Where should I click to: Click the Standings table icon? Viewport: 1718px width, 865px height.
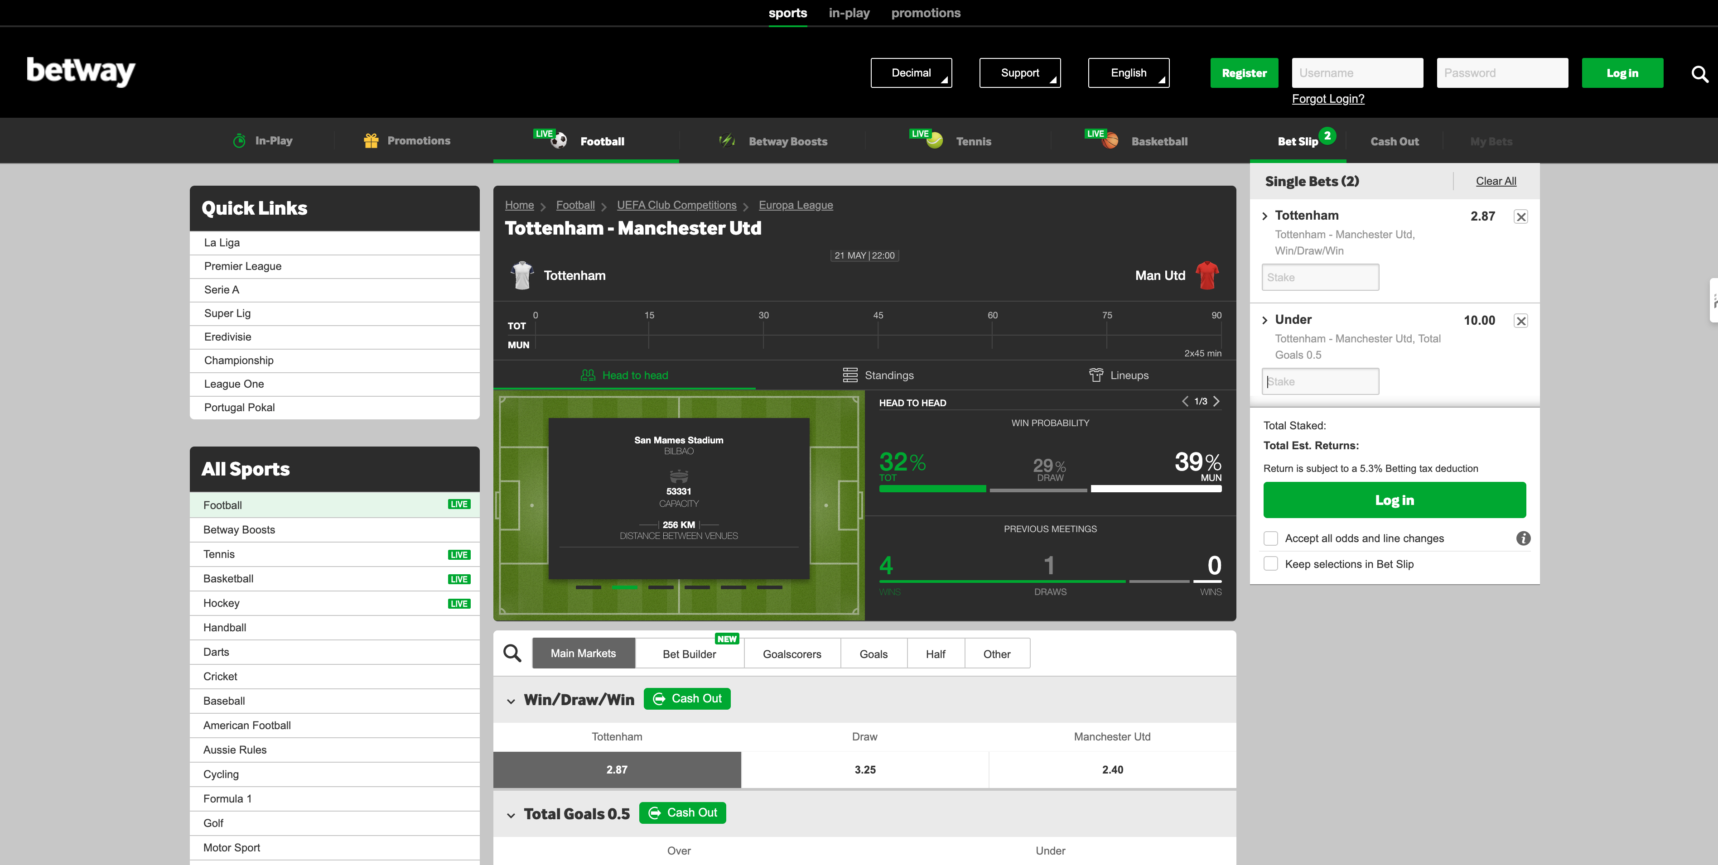pyautogui.click(x=849, y=375)
